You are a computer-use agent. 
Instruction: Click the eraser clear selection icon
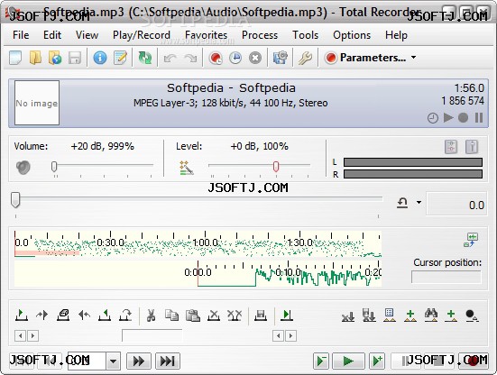(63, 315)
